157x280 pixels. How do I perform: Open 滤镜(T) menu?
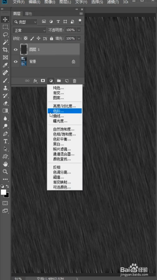click(113, 2)
